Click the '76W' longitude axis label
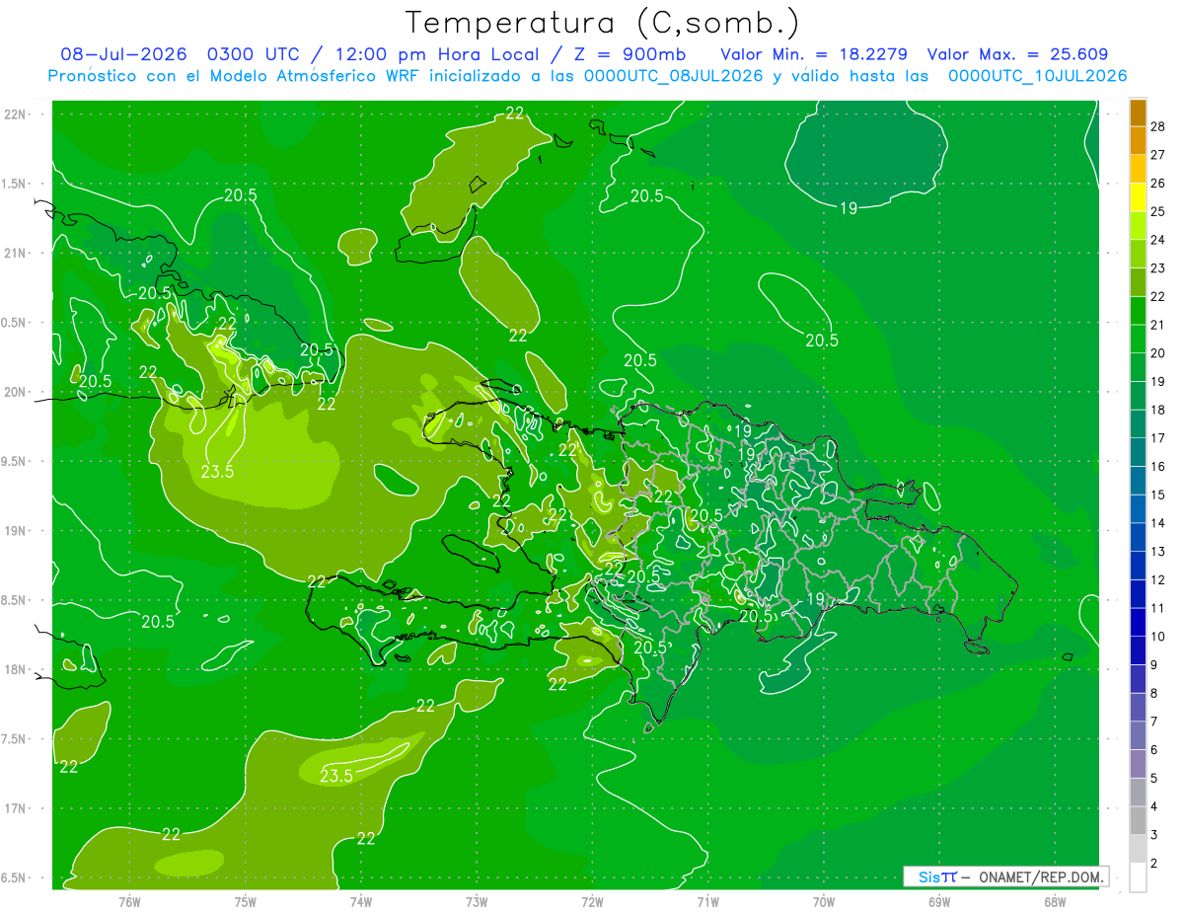Image resolution: width=1184 pixels, height=915 pixels. point(129,901)
